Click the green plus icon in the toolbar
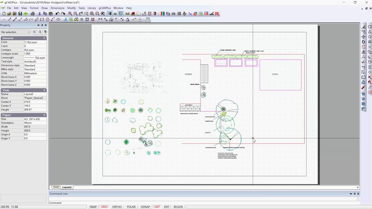The width and height of the screenshot is (372, 209). click(26, 14)
